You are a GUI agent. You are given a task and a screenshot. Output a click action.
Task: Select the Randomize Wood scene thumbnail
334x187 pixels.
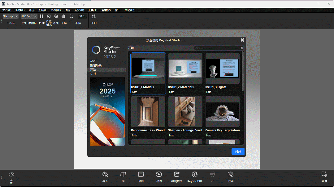click(x=148, y=112)
